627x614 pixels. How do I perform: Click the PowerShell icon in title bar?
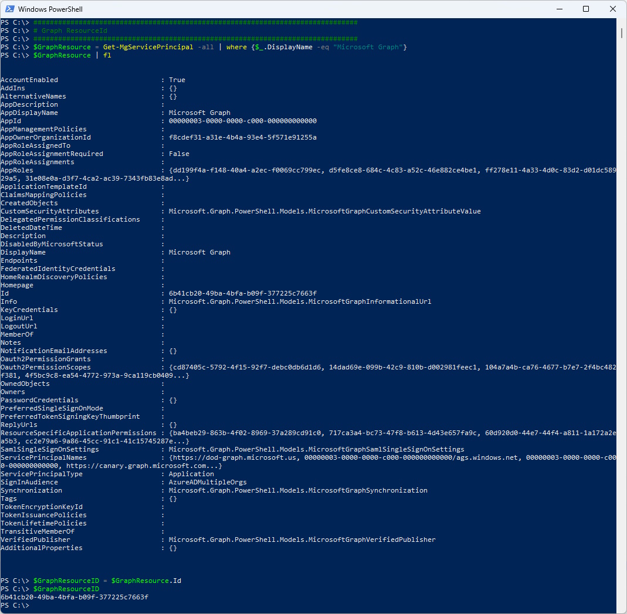(9, 9)
